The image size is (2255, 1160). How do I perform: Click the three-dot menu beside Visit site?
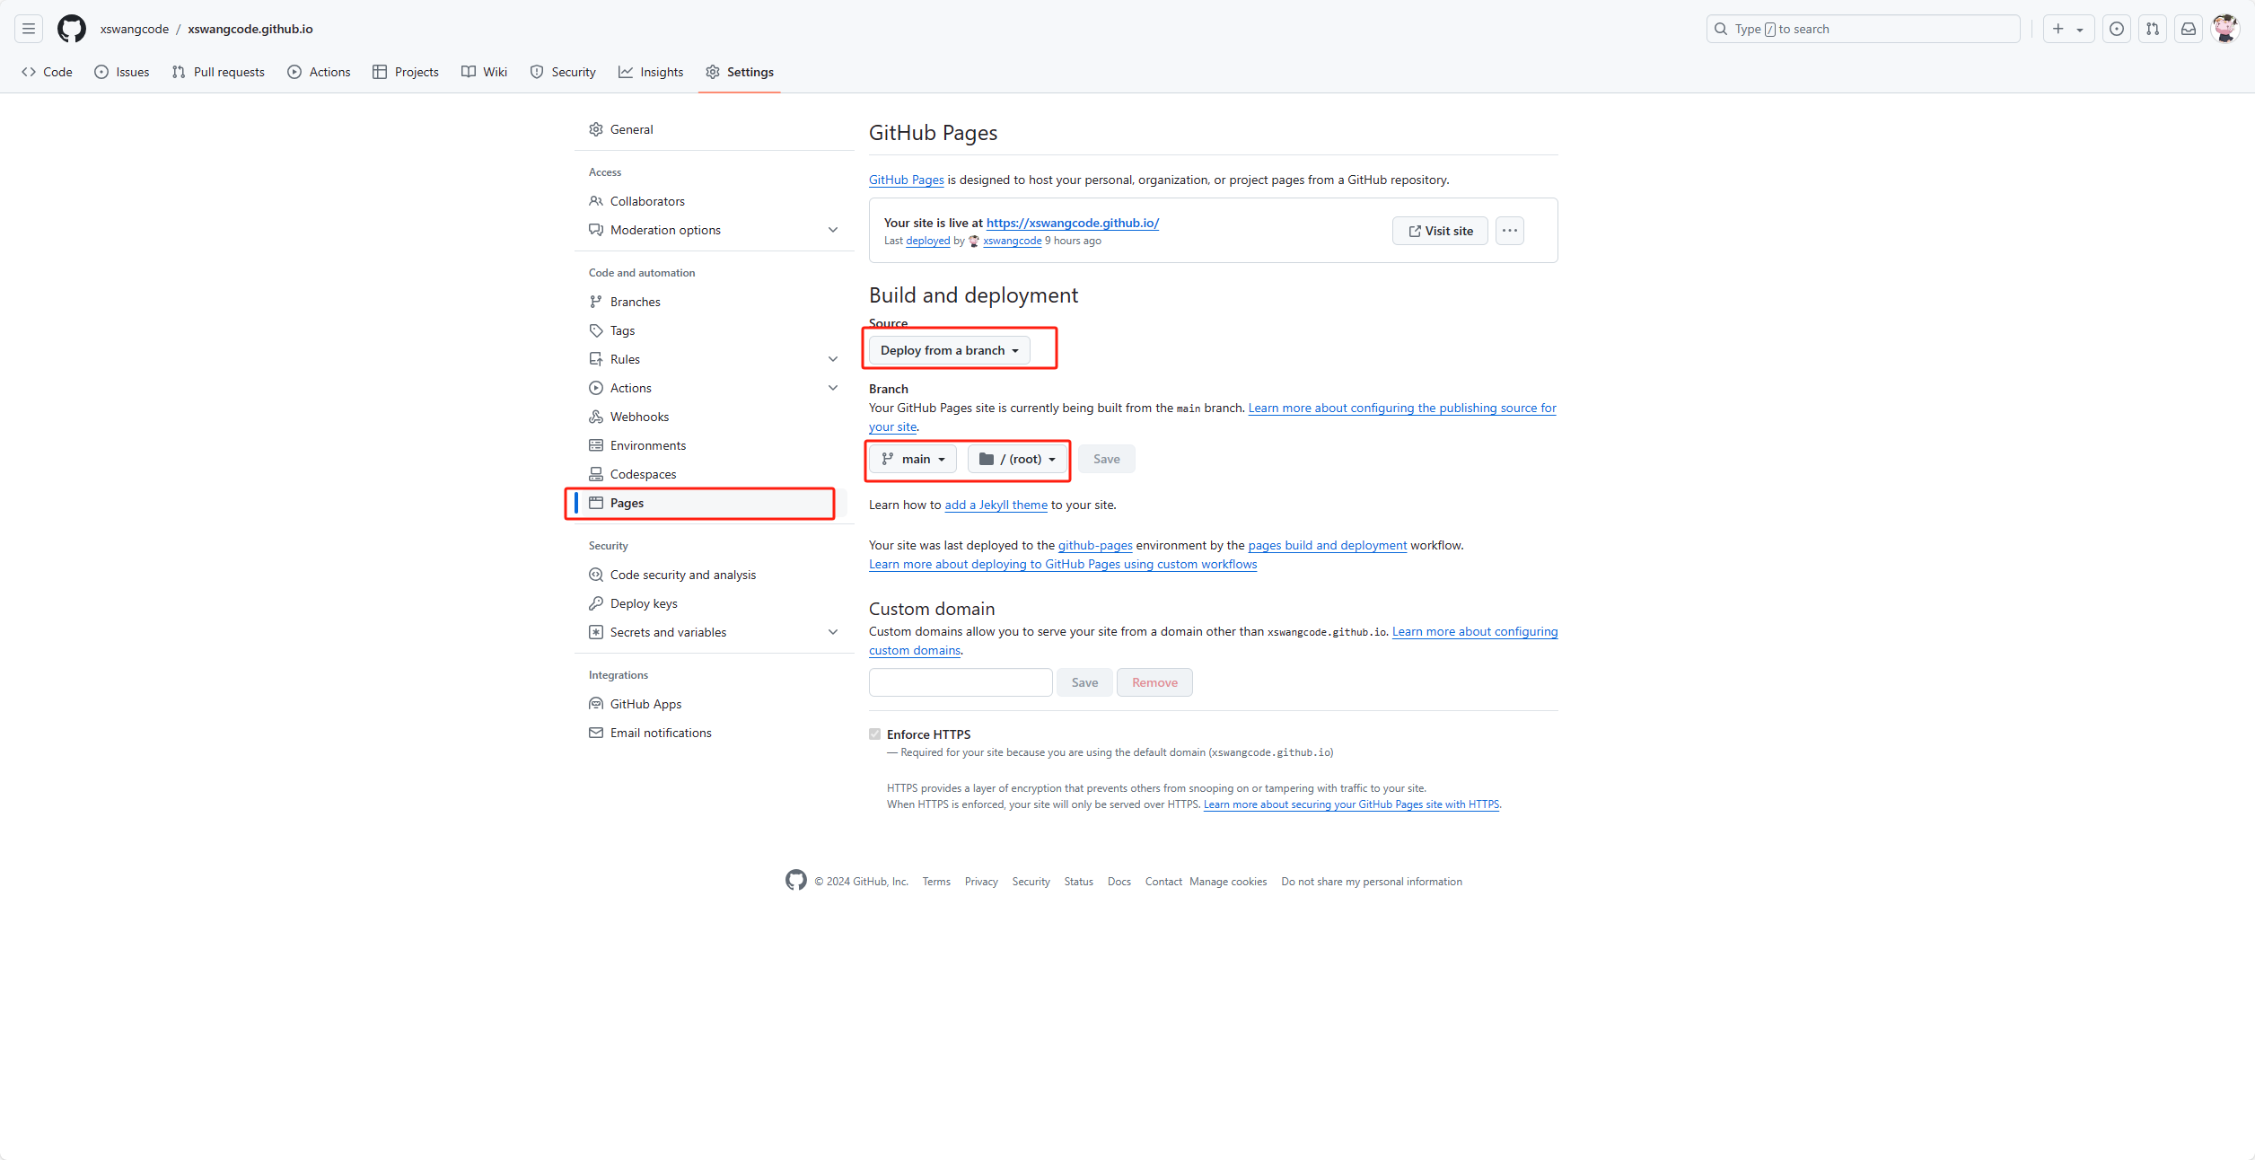point(1510,231)
